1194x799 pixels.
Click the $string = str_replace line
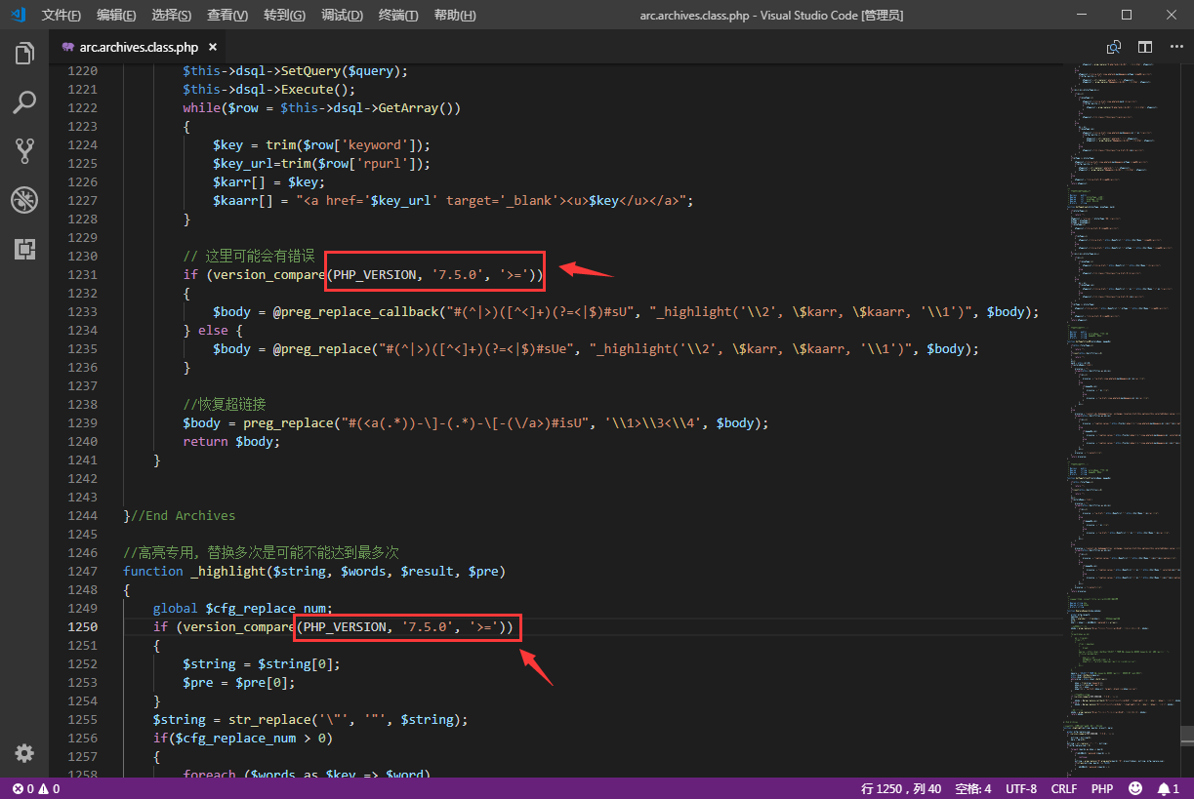(310, 719)
